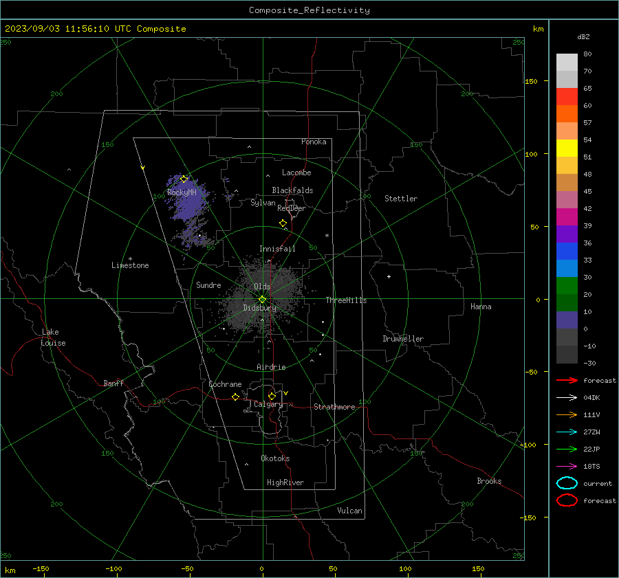619x578 pixels.
Task: Select the red 60-65 dBZ color swatch
Action: click(567, 97)
